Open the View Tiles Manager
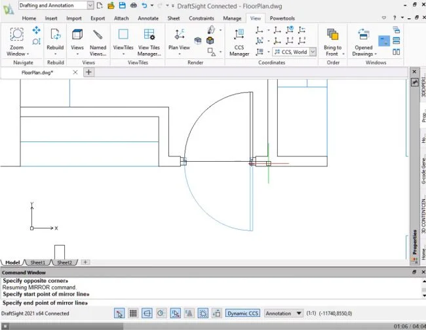The height and width of the screenshot is (330, 426). click(x=149, y=41)
